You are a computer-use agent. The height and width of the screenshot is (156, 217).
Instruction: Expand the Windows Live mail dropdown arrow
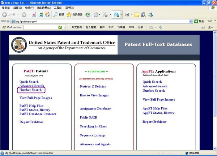click(156, 27)
